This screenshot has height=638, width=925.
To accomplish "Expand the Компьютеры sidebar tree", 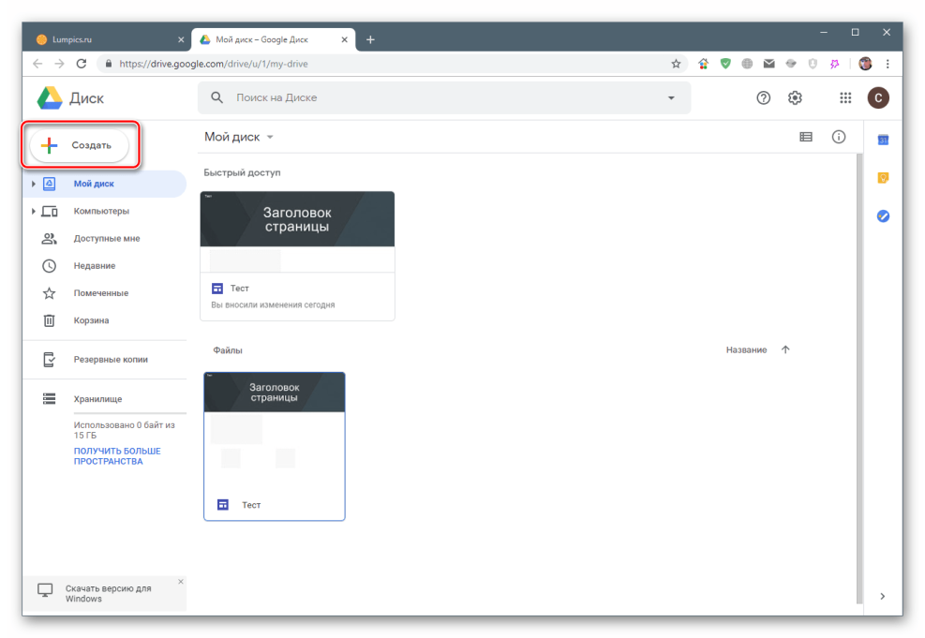I will [x=35, y=211].
